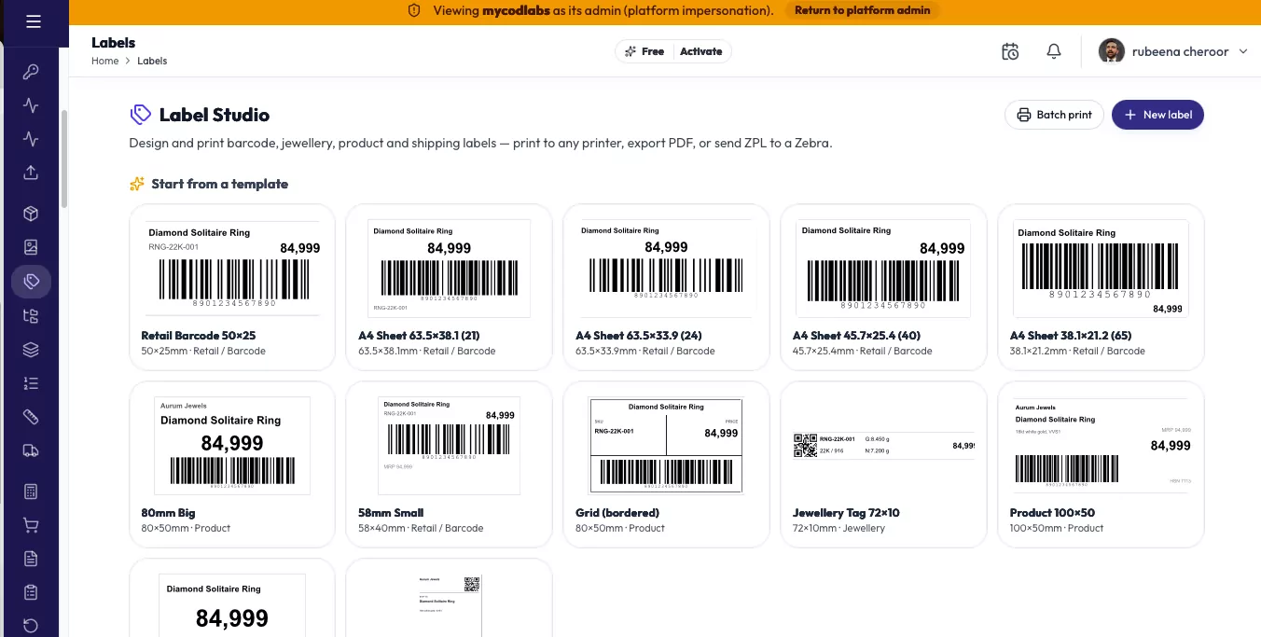1261x637 pixels.
Task: Click the '58×40mm · Retail / Barcode' subtitle
Action: [421, 528]
